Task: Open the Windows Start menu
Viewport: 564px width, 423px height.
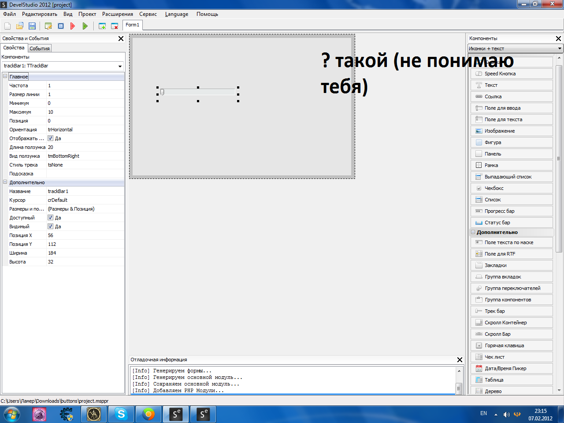Action: coord(11,414)
